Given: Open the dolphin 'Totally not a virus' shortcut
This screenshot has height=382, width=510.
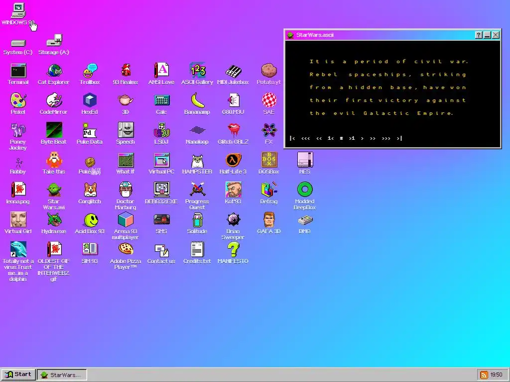Looking at the screenshot, I should [18, 262].
